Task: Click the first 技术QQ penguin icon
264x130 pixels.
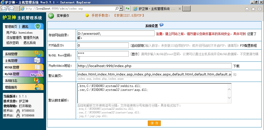Action: coord(18,111)
